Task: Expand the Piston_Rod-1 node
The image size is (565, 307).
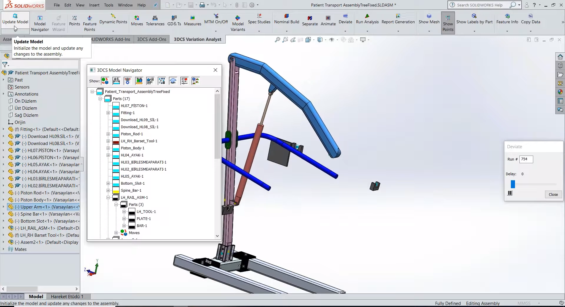Action: coord(108,134)
